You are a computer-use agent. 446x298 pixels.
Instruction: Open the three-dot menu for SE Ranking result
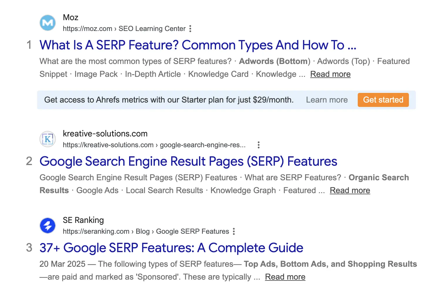[x=234, y=231]
